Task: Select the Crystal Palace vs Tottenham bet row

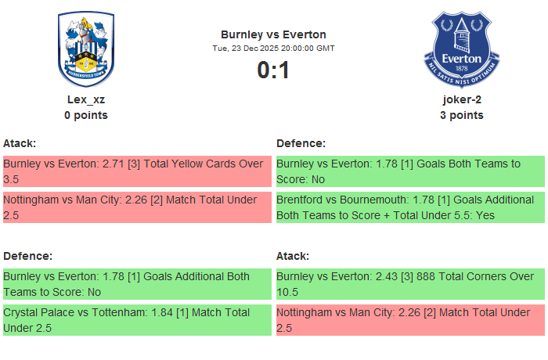Action: [137, 320]
